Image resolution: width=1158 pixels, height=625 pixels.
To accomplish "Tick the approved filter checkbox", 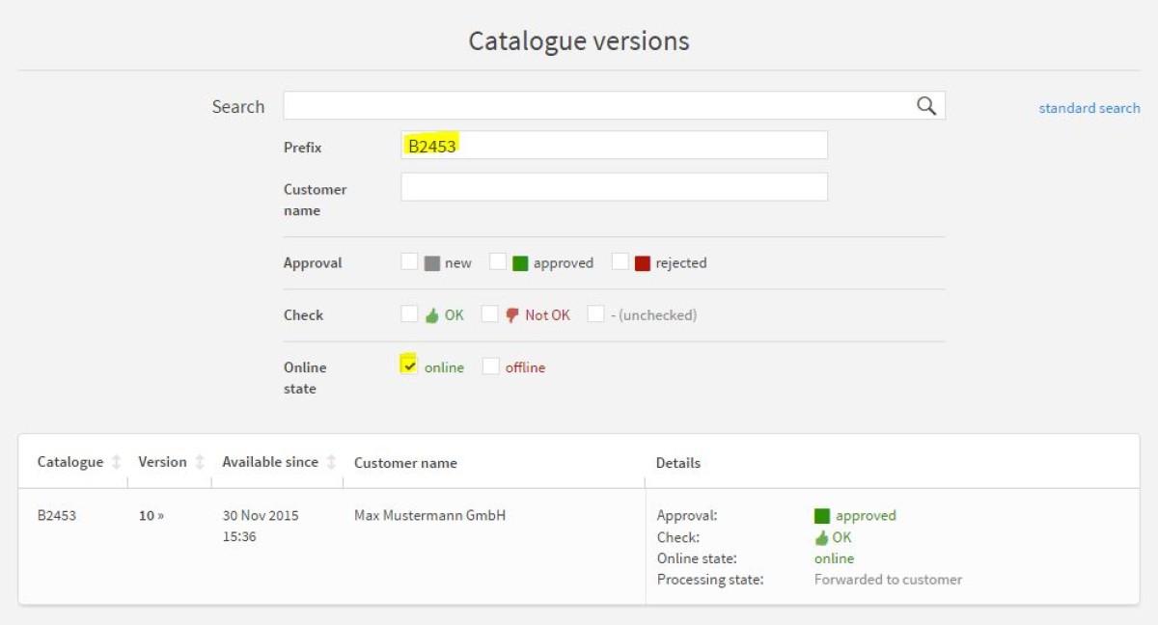I will click(x=498, y=261).
